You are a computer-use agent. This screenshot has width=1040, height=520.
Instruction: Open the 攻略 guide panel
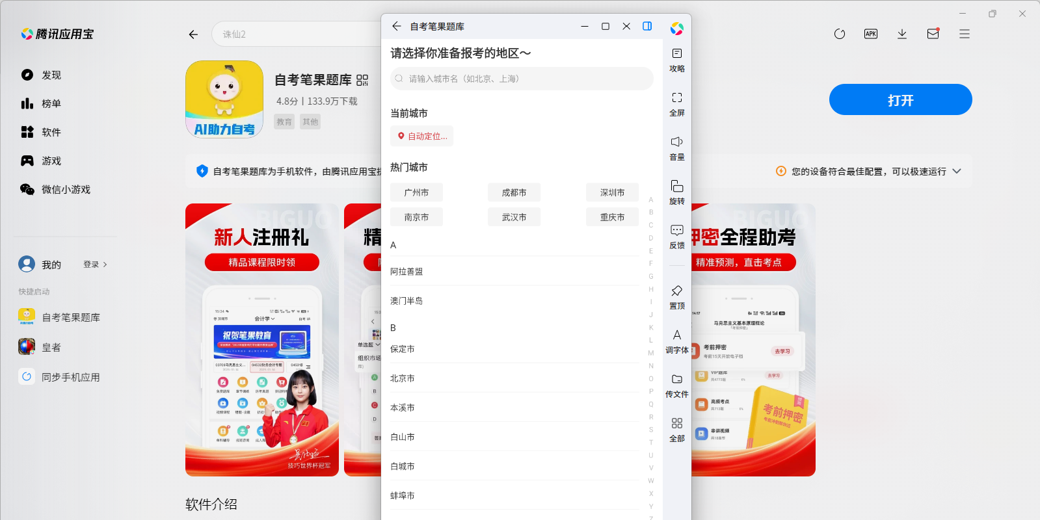coord(676,60)
